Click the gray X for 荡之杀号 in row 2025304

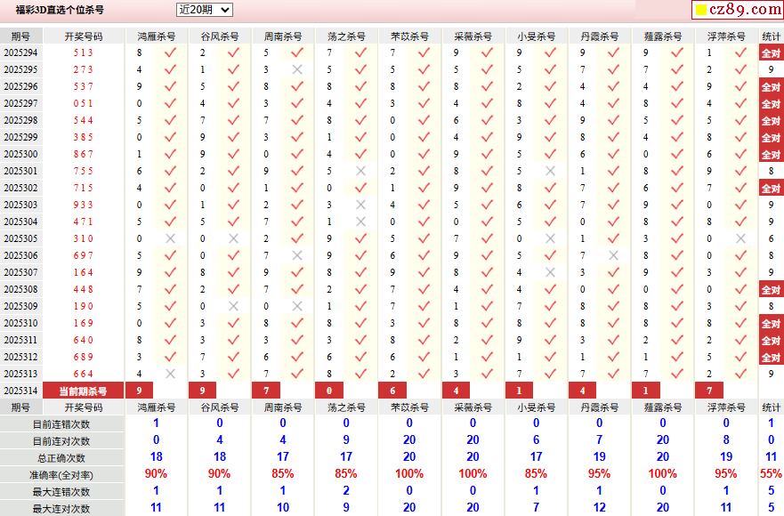pos(360,222)
